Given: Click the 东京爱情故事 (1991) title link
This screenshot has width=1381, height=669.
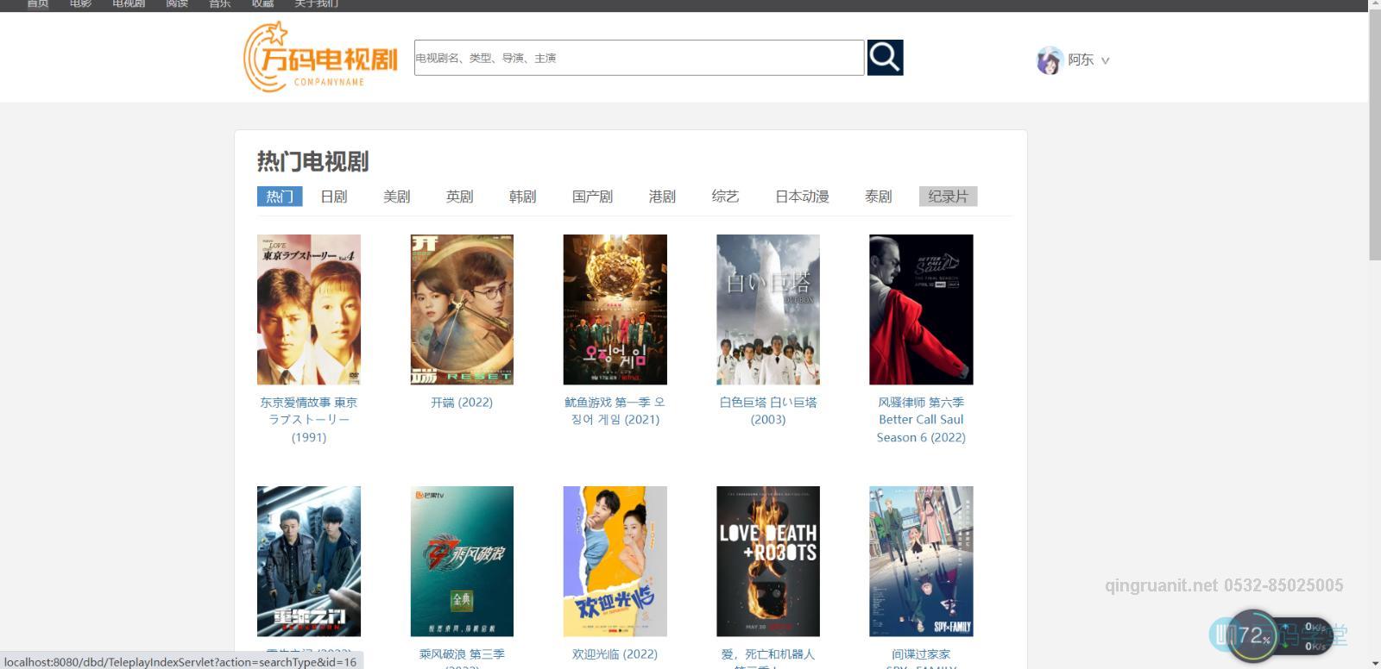Looking at the screenshot, I should point(309,420).
